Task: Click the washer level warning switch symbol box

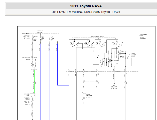Action: point(33,97)
